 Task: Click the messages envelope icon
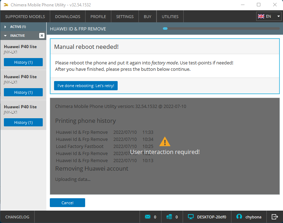[x=148, y=217]
